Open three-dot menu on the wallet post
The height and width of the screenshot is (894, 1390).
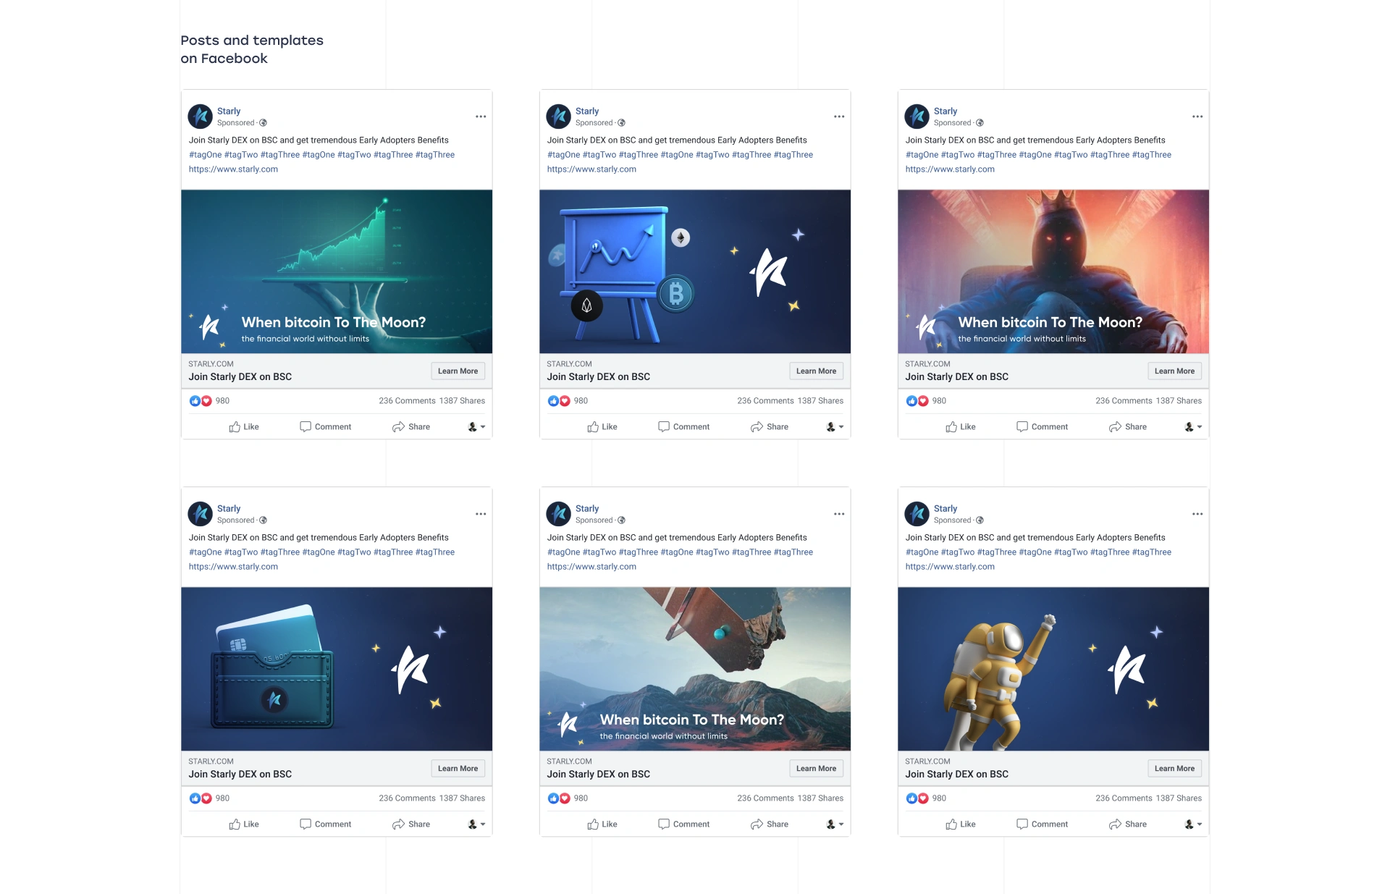tap(481, 514)
